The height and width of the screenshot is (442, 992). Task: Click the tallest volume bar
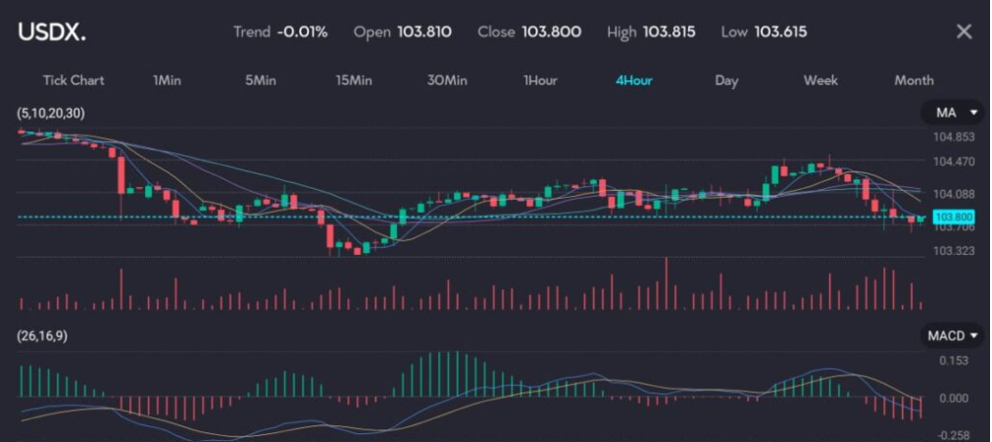pos(666,284)
